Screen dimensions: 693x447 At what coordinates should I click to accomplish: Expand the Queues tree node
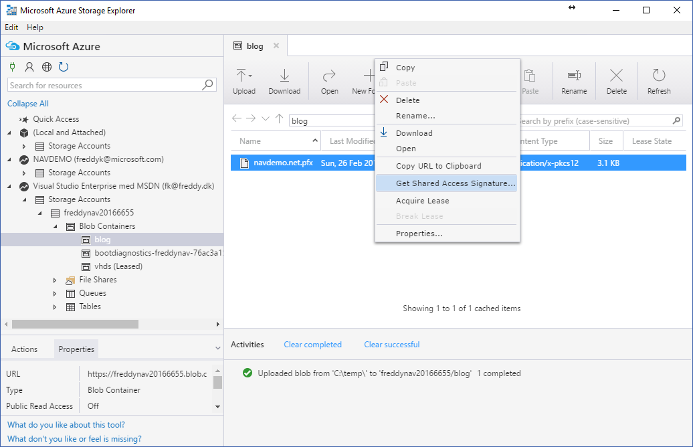point(55,293)
